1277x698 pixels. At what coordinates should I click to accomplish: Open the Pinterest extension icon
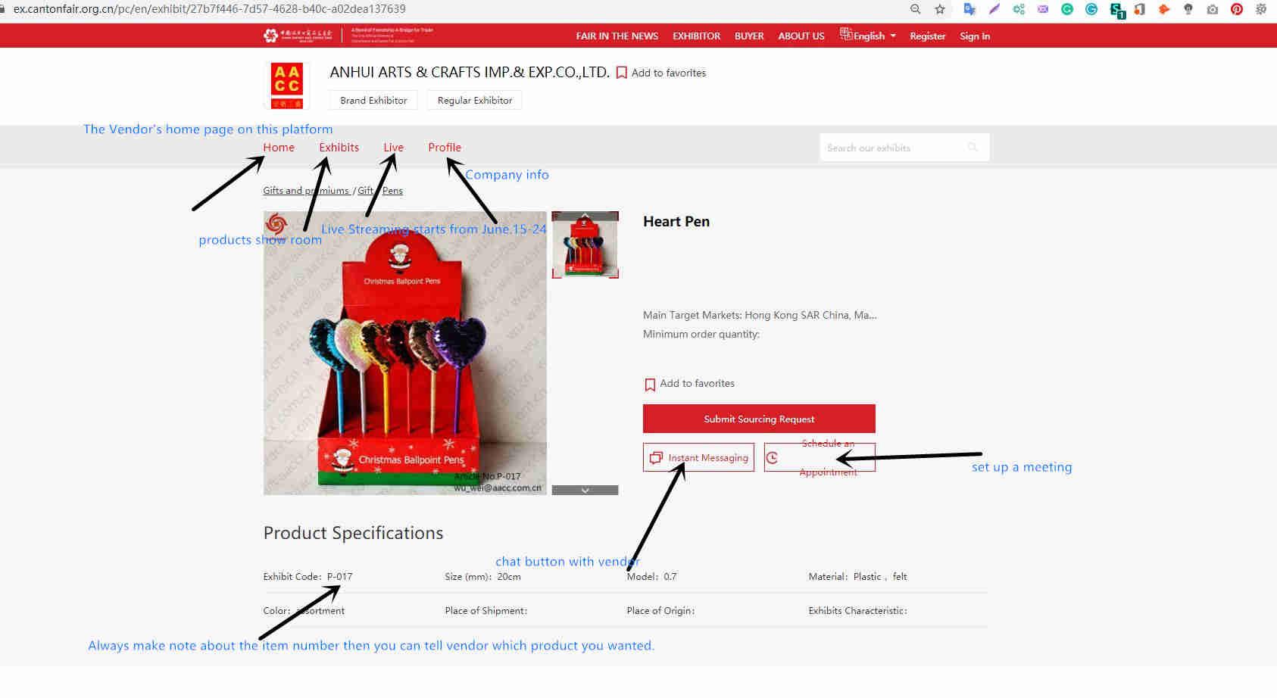coord(1237,9)
